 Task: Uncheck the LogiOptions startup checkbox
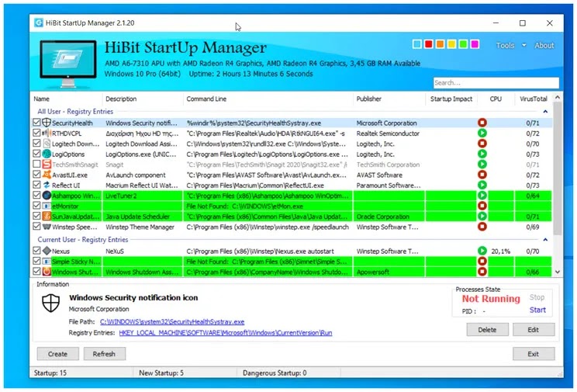(36, 154)
